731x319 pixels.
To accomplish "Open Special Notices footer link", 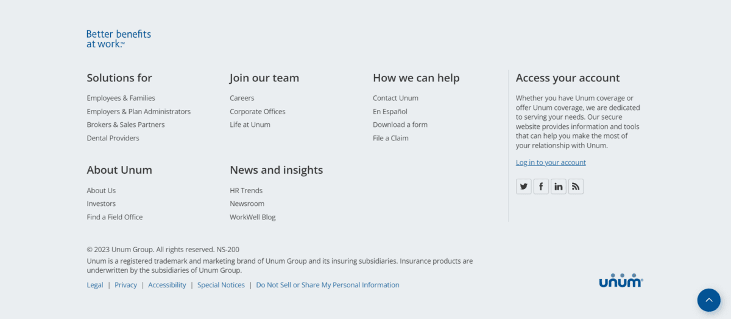I will [x=221, y=285].
